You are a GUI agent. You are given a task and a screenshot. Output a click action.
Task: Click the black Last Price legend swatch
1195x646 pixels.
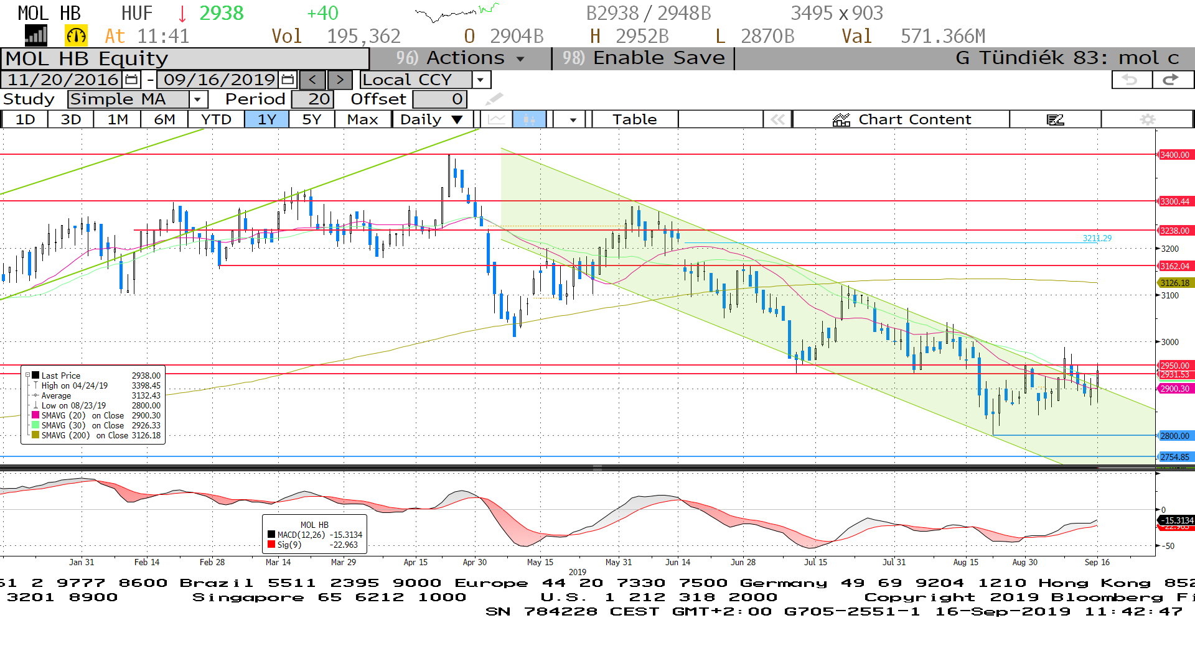(x=36, y=375)
